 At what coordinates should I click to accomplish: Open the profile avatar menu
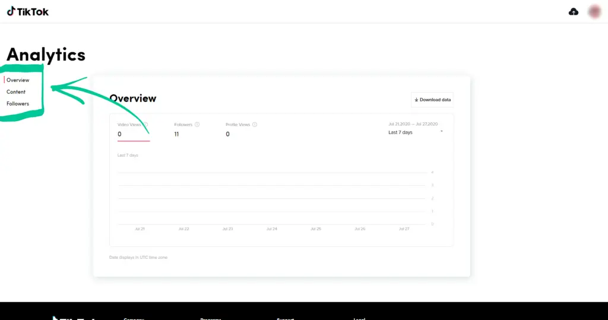coord(594,12)
